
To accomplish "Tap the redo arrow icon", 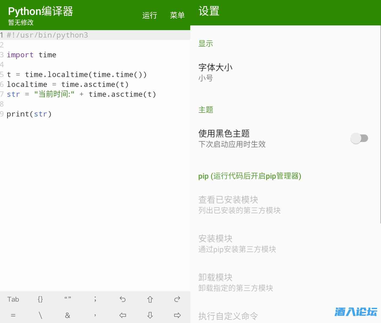I will pos(177,299).
